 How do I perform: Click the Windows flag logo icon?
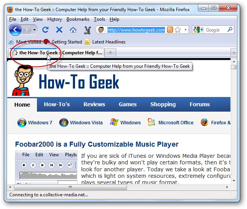pyautogui.click(x=114, y=122)
